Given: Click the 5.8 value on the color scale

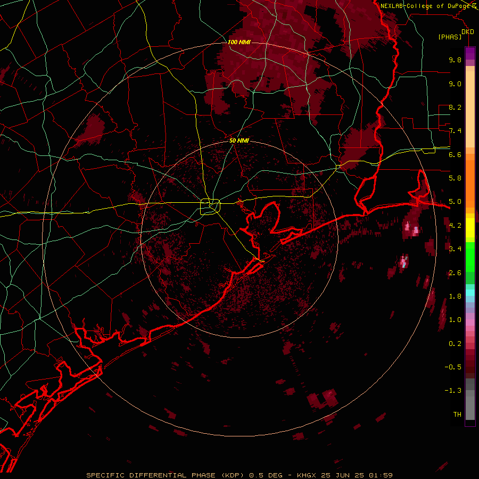Looking at the screenshot, I should [x=455, y=178].
